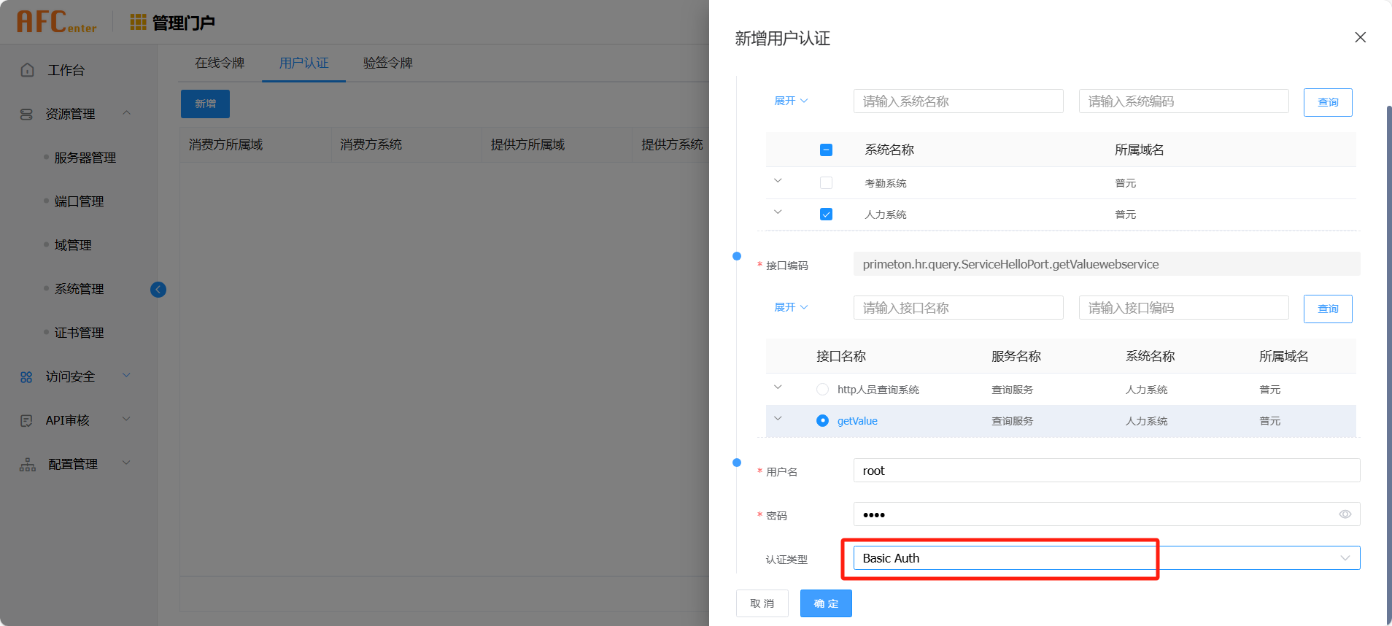The image size is (1392, 626).
Task: Click the 请输入系统名称 input field
Action: tap(958, 101)
